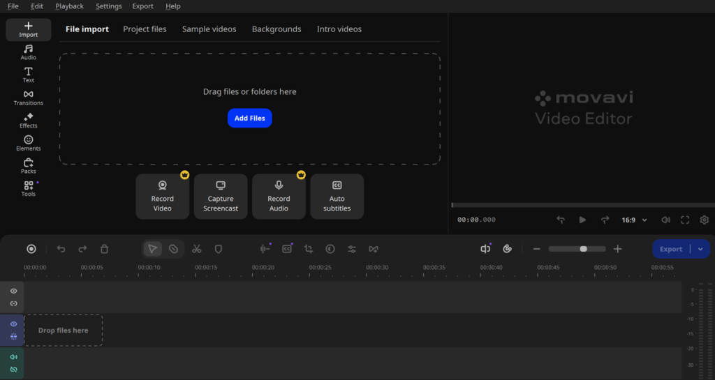Screen dimensions: 715x380
Task: Click the plus zoom in timeline button
Action: (x=618, y=249)
